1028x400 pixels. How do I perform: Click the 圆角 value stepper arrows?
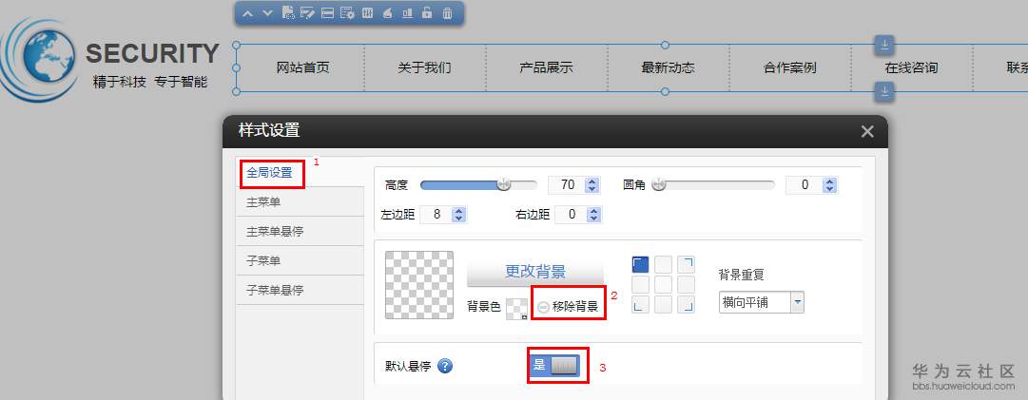click(829, 185)
